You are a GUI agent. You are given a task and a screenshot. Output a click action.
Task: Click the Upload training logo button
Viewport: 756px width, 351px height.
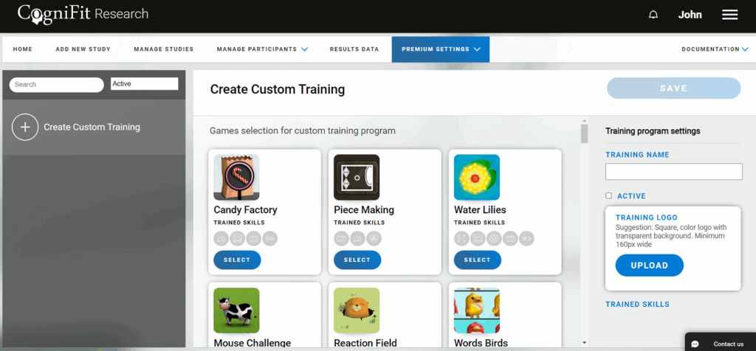pos(649,265)
